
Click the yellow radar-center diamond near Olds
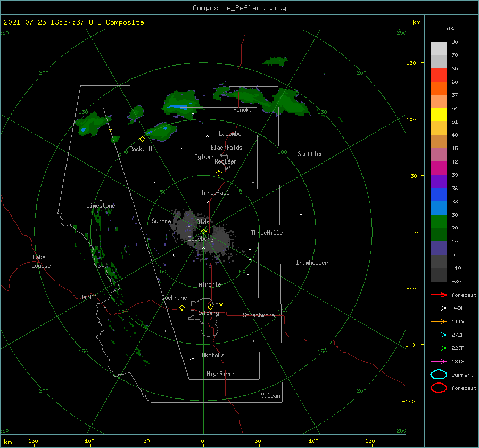coord(203,232)
